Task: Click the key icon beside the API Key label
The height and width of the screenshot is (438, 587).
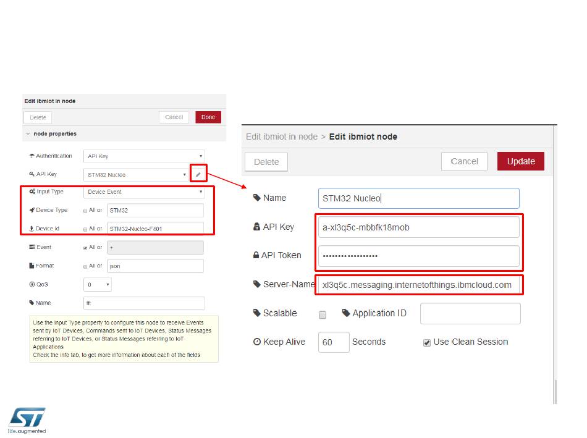Action: 32,174
